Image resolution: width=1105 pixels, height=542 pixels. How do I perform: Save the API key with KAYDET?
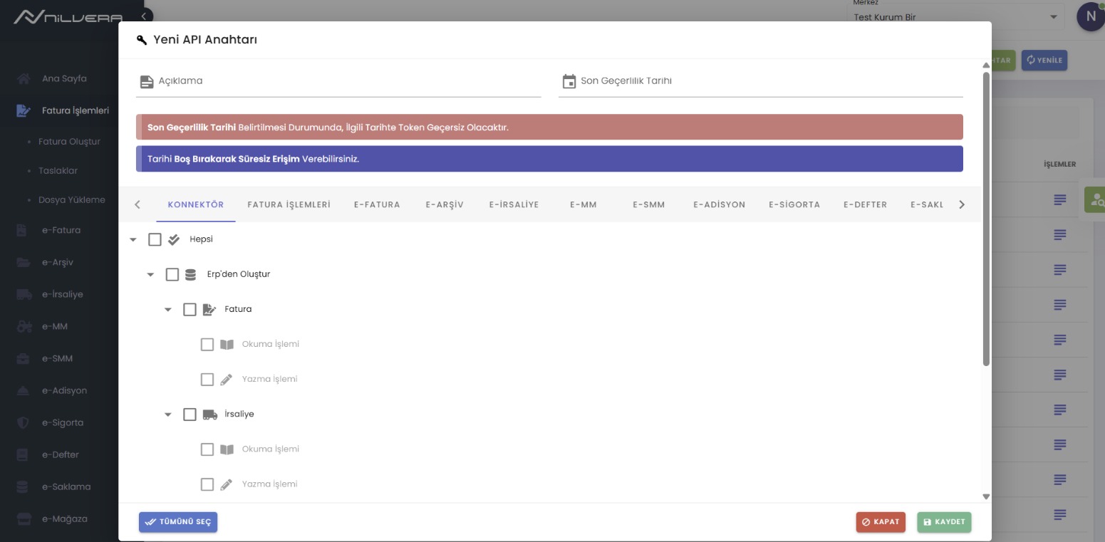click(x=944, y=522)
